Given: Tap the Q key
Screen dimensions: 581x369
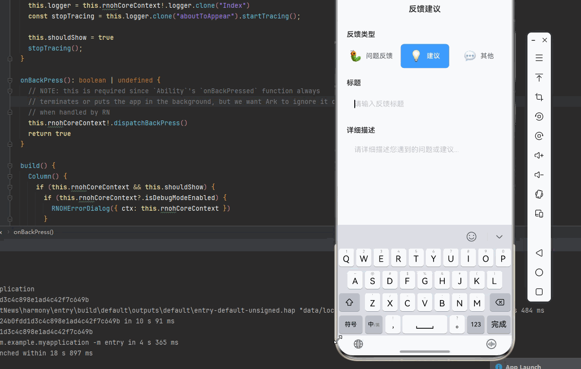Looking at the screenshot, I should click(346, 258).
